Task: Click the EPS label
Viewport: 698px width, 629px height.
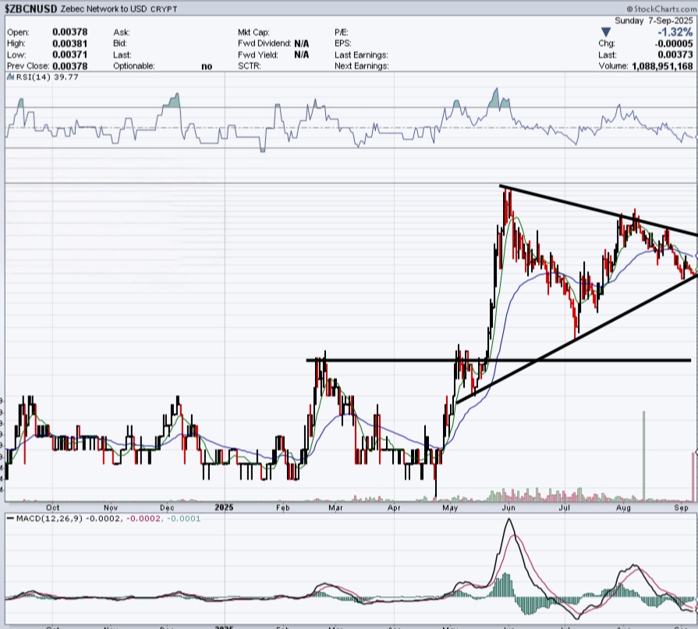Action: (x=343, y=43)
